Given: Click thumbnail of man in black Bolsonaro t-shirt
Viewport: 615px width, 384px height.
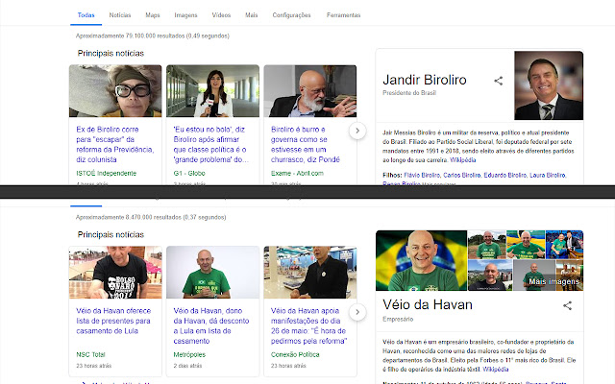Looking at the screenshot, I should pos(115,273).
